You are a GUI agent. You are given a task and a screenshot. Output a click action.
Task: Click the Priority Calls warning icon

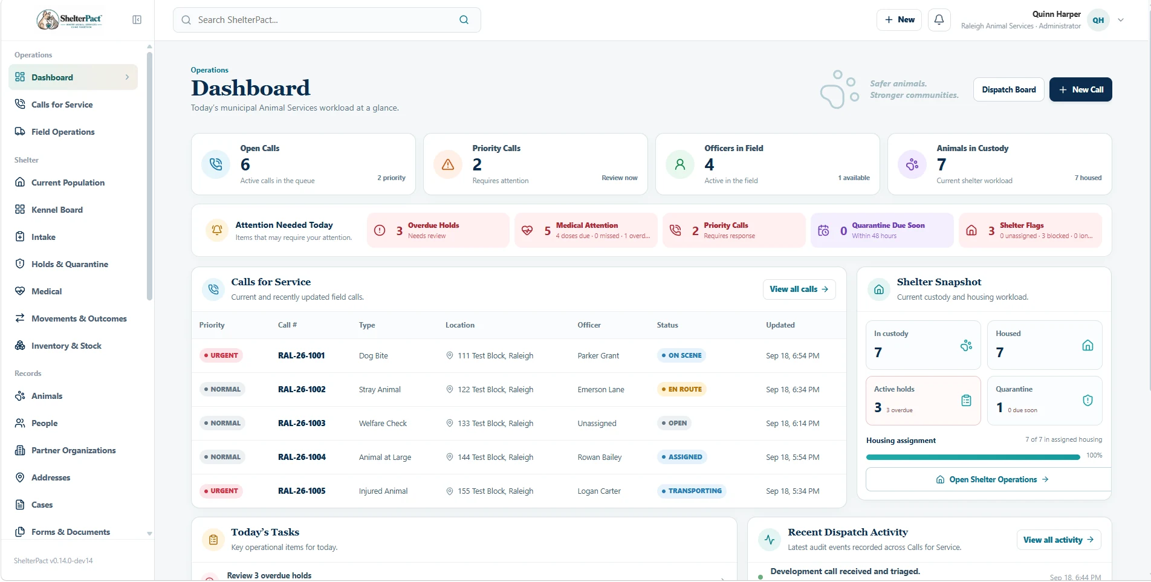pyautogui.click(x=448, y=164)
